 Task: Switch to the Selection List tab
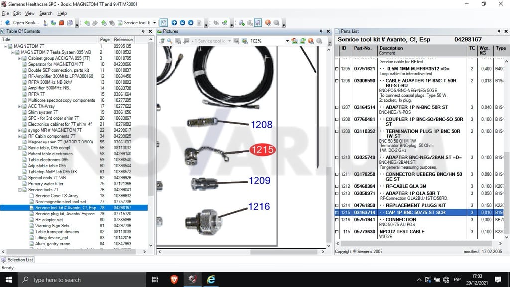[x=17, y=260]
